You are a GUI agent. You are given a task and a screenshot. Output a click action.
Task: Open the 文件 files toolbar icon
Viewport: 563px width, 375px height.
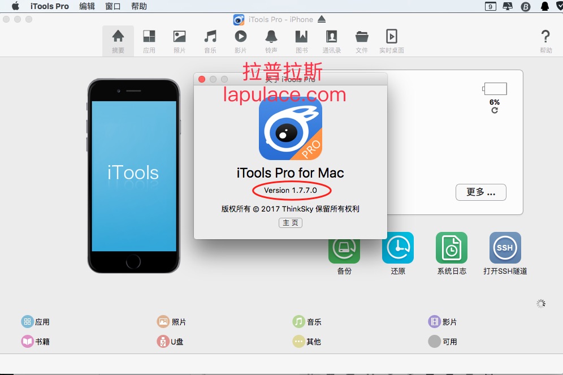(362, 41)
